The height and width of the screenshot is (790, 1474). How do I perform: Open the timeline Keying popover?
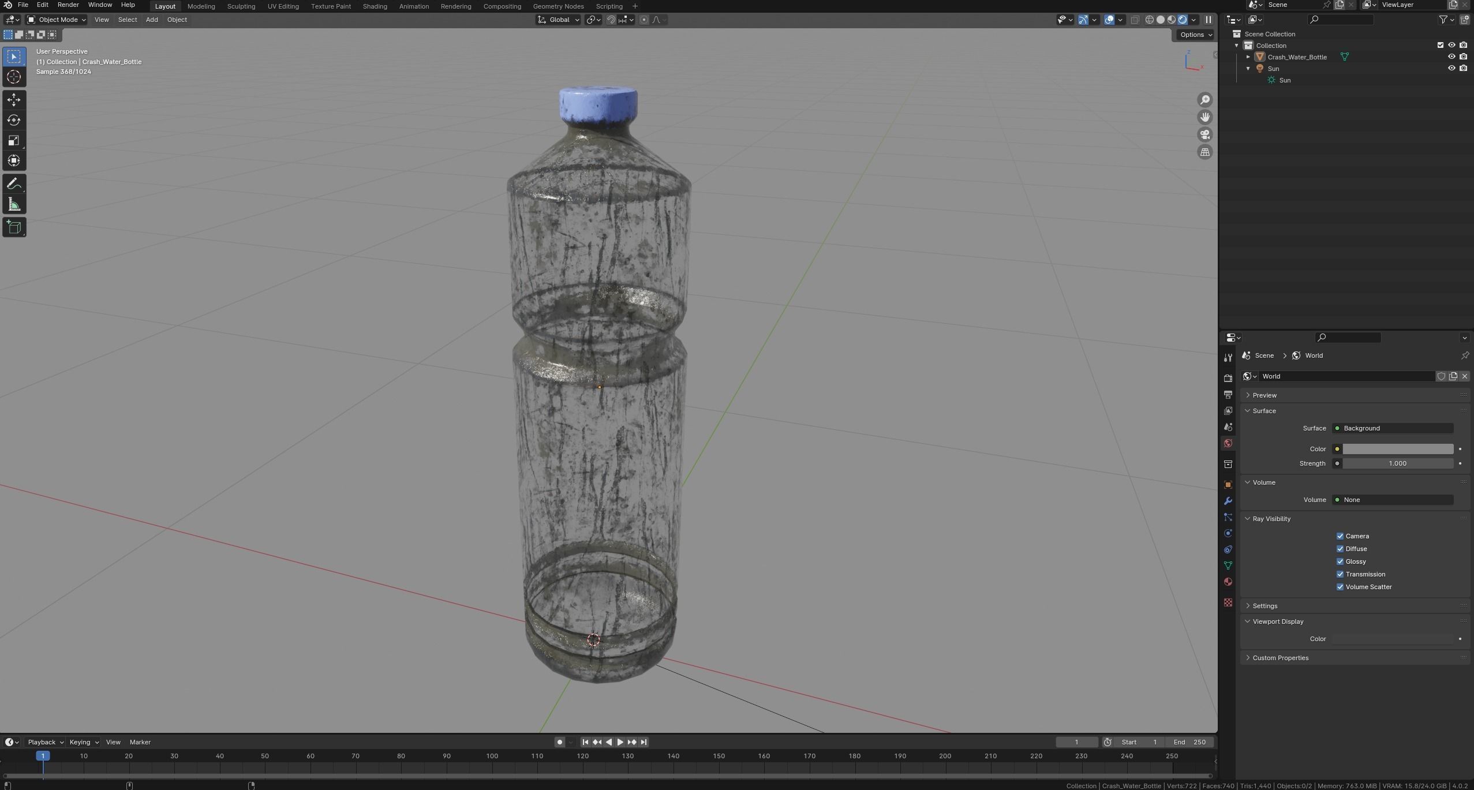tap(84, 742)
